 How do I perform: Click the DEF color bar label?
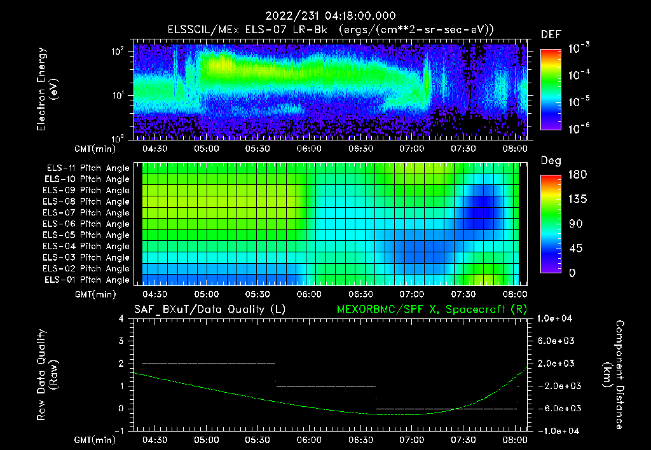click(x=551, y=34)
